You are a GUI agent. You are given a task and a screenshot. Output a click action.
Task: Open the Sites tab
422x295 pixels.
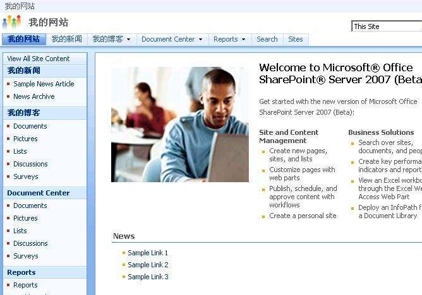296,39
